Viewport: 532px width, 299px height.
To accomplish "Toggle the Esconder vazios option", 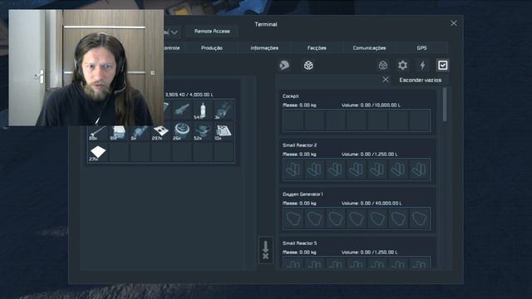I will [420, 80].
